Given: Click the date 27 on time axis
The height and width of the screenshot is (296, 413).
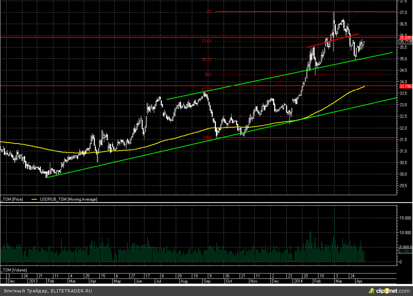Looking at the screenshot, I should [133, 276].
